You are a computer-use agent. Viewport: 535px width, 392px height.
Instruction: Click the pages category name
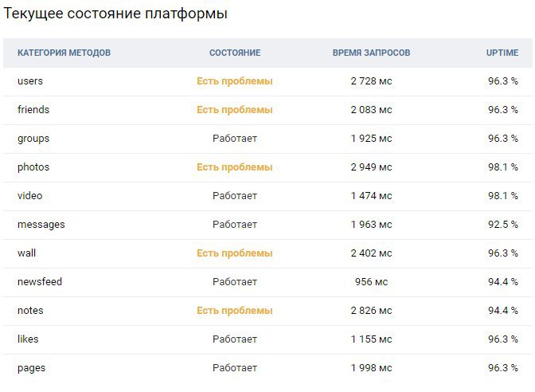tap(31, 368)
